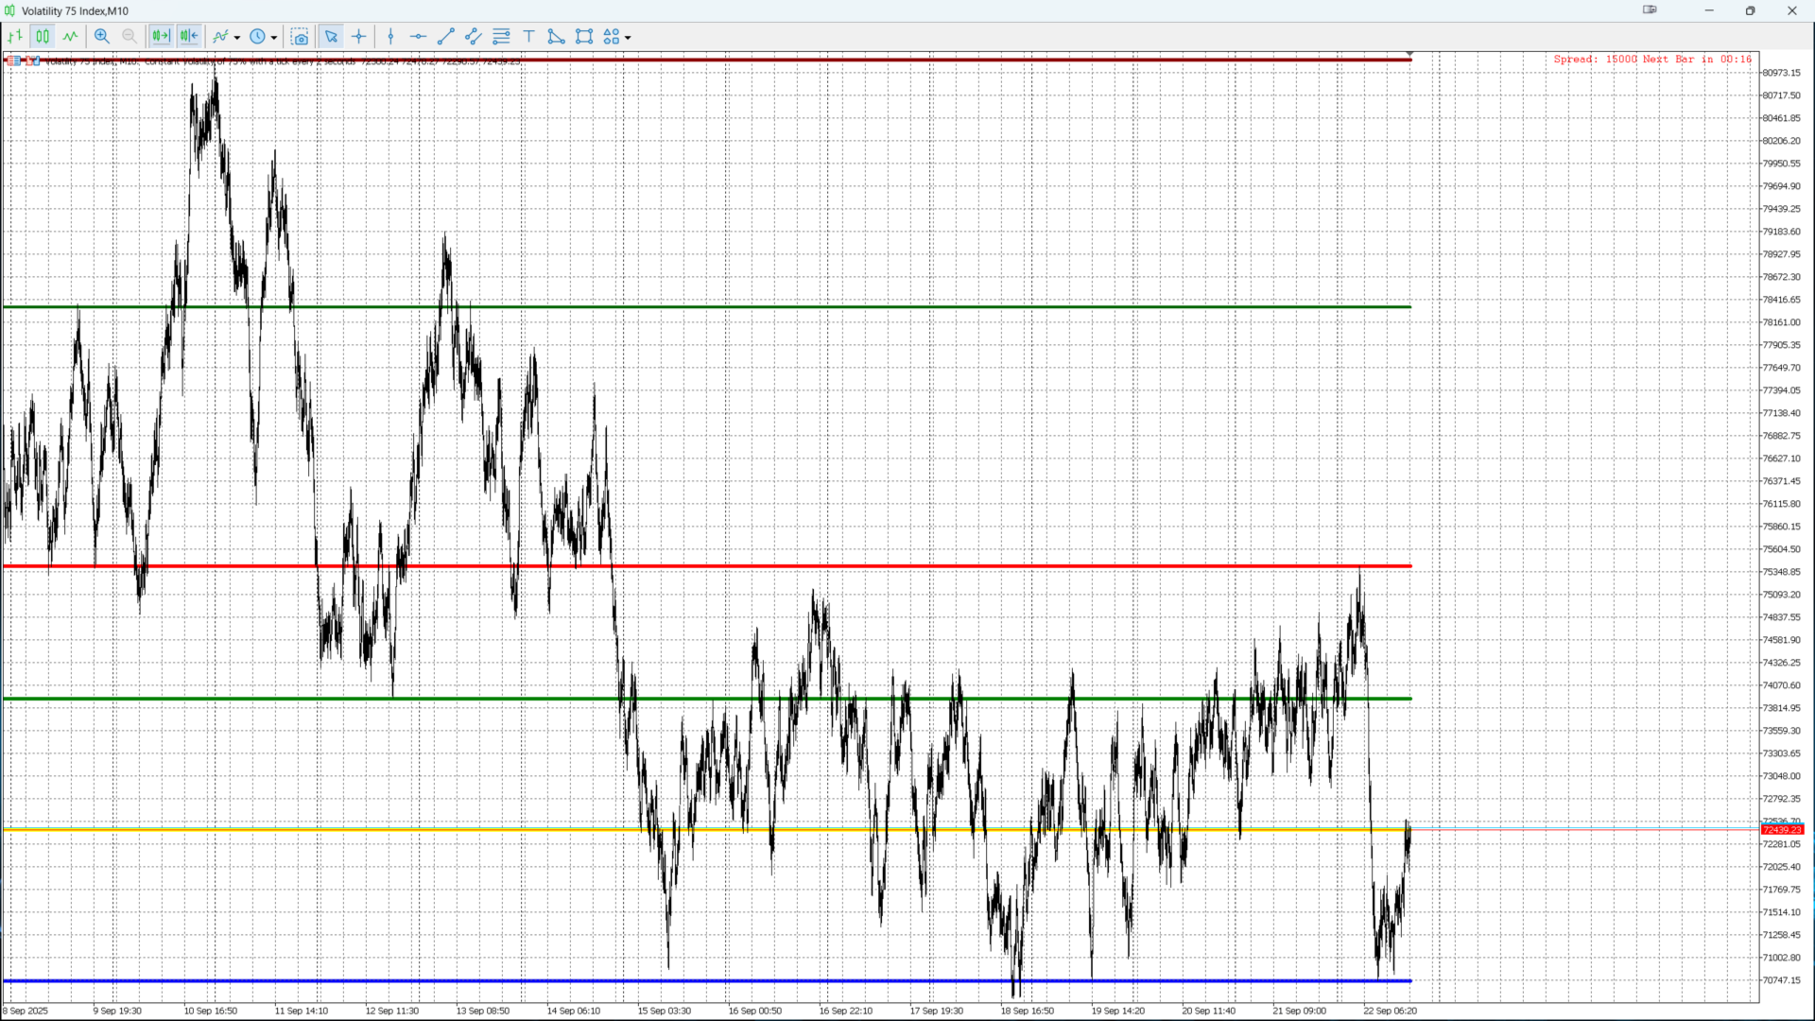Switch chart to bar chart mode
Image resolution: width=1815 pixels, height=1021 pixels.
coord(15,37)
